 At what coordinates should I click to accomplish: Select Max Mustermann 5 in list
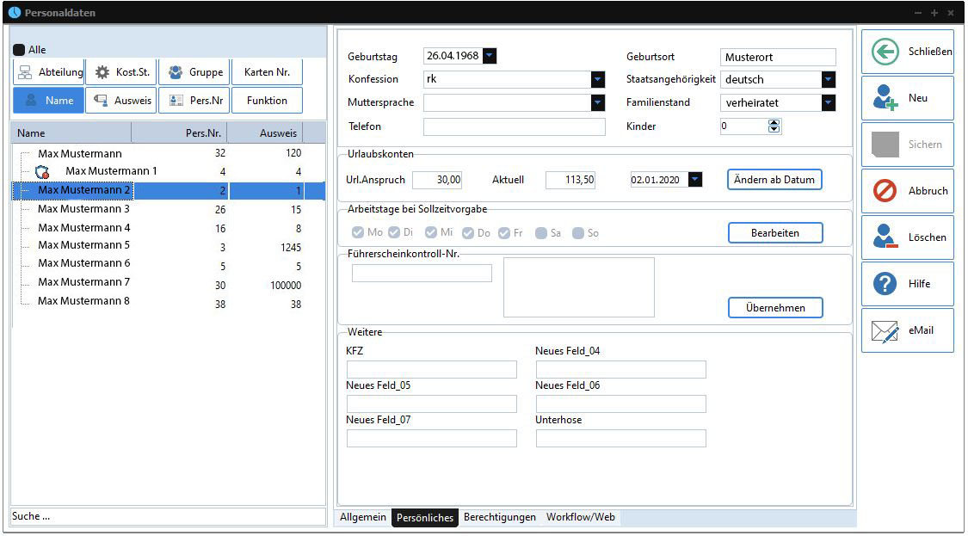(84, 245)
